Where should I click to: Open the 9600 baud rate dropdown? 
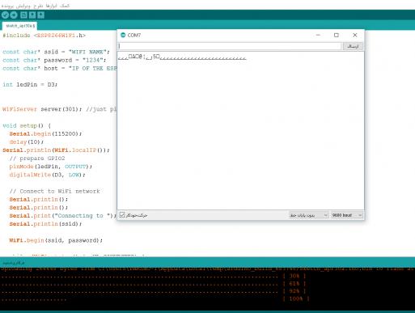tap(347, 215)
